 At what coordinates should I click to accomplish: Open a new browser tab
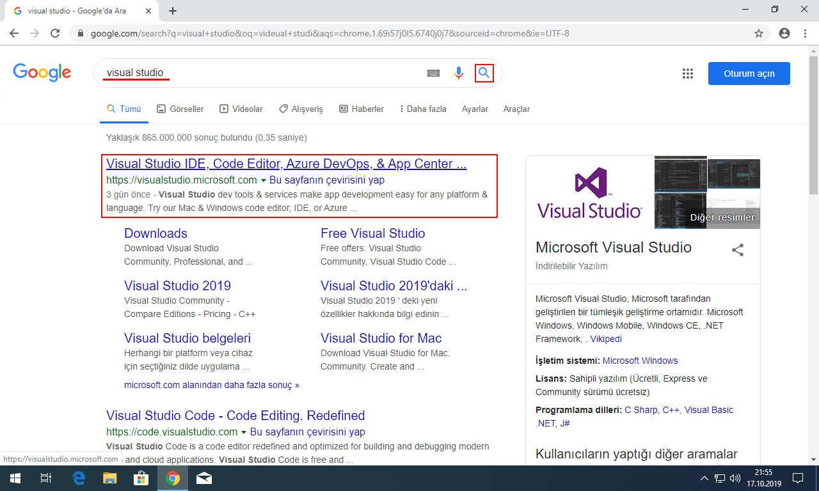[173, 11]
